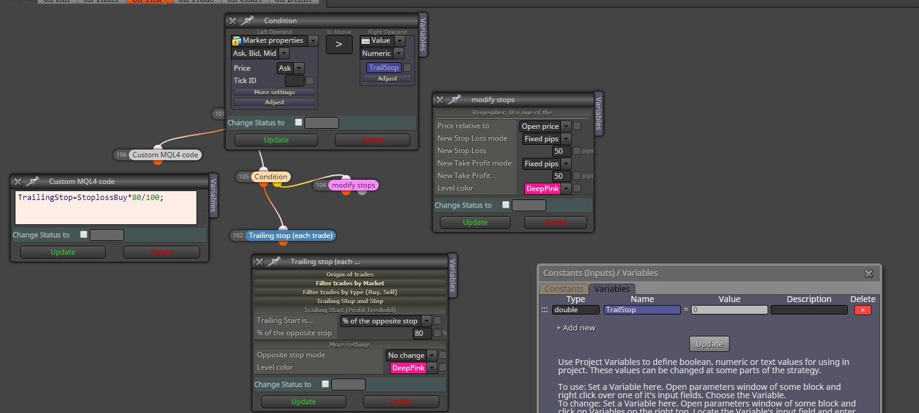This screenshot has height=413, width=919.
Task: Open the Price Ask dropdown
Action: (x=290, y=68)
